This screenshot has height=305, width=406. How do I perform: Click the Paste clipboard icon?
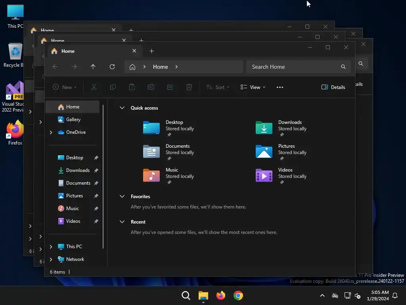pos(132,87)
